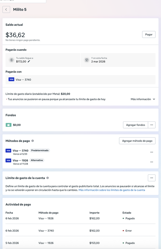The height and width of the screenshot is (249, 161).
Task: Edit the $172,00 payment threshold pencil icon
Action: point(29,61)
